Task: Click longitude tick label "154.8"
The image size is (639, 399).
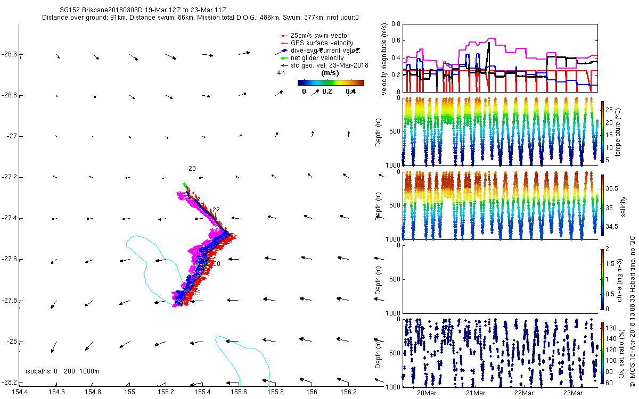Action: 93,392
